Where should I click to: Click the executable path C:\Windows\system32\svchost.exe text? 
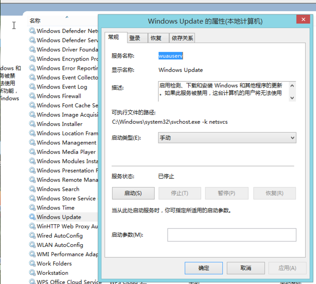click(x=170, y=122)
